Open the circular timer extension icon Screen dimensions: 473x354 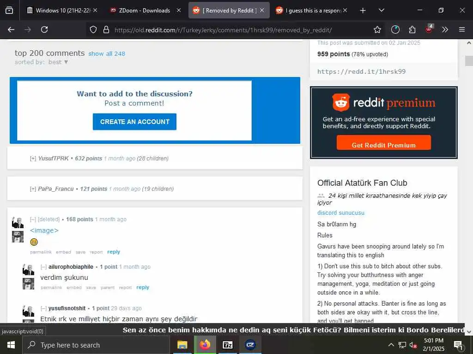click(x=395, y=29)
